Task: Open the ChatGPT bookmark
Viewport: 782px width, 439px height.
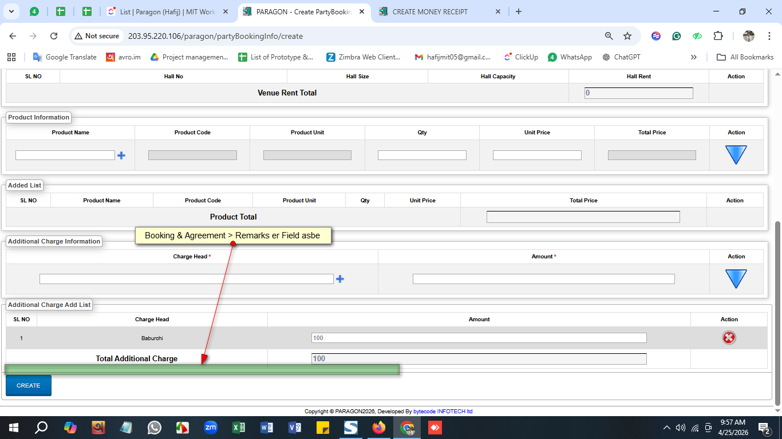Action: tap(621, 57)
